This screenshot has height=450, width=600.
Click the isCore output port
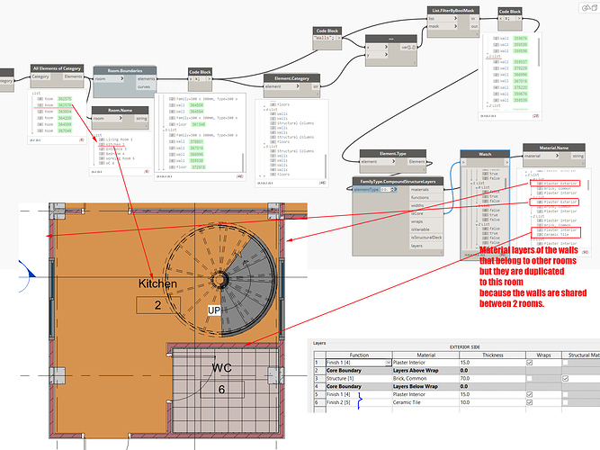(x=426, y=213)
